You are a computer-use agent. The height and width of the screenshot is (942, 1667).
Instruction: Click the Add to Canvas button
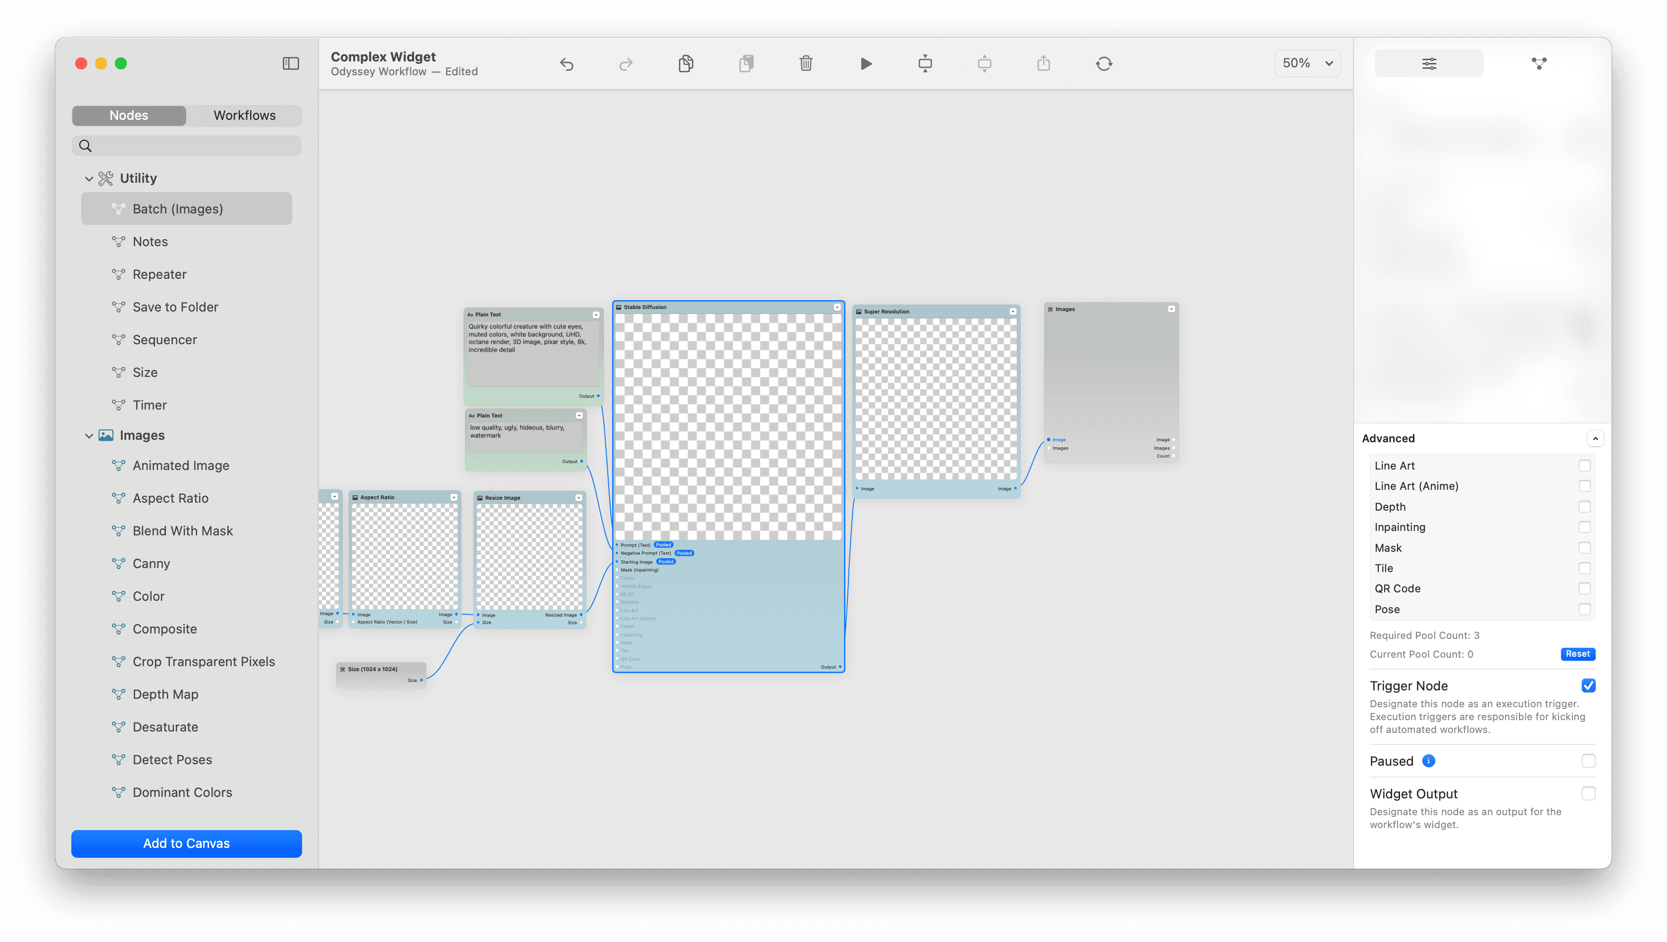coord(186,843)
